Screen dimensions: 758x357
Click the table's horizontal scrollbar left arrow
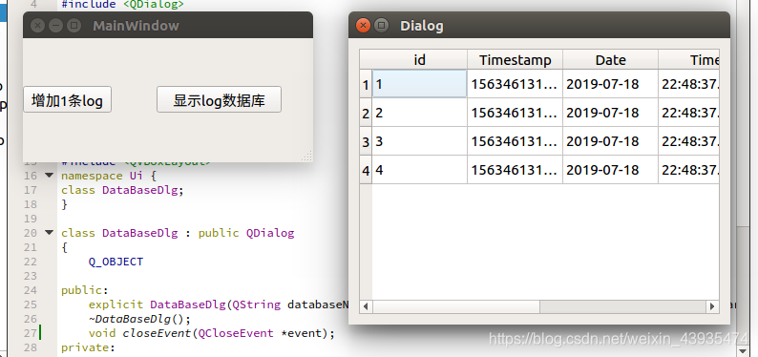(366, 306)
